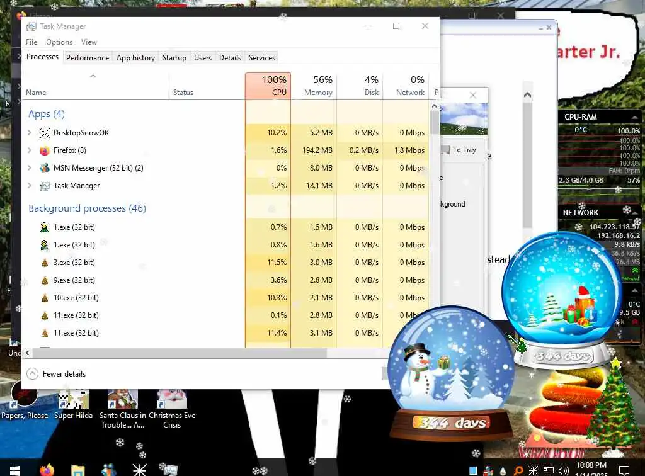Click the network tray icon
Image resolution: width=645 pixels, height=476 pixels.
[549, 471]
